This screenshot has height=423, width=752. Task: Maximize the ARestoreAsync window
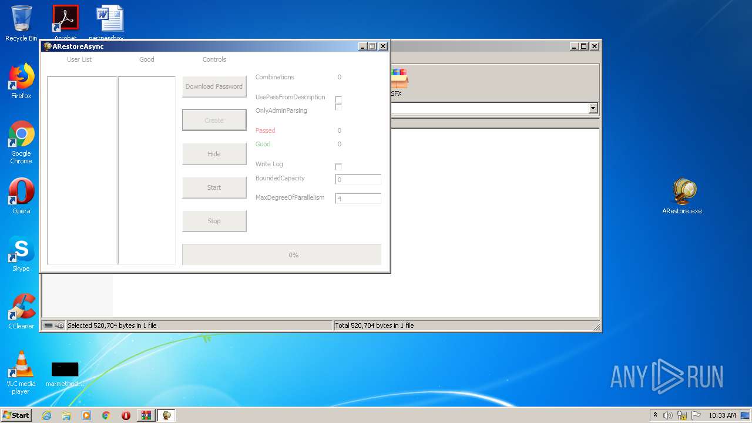coord(372,46)
